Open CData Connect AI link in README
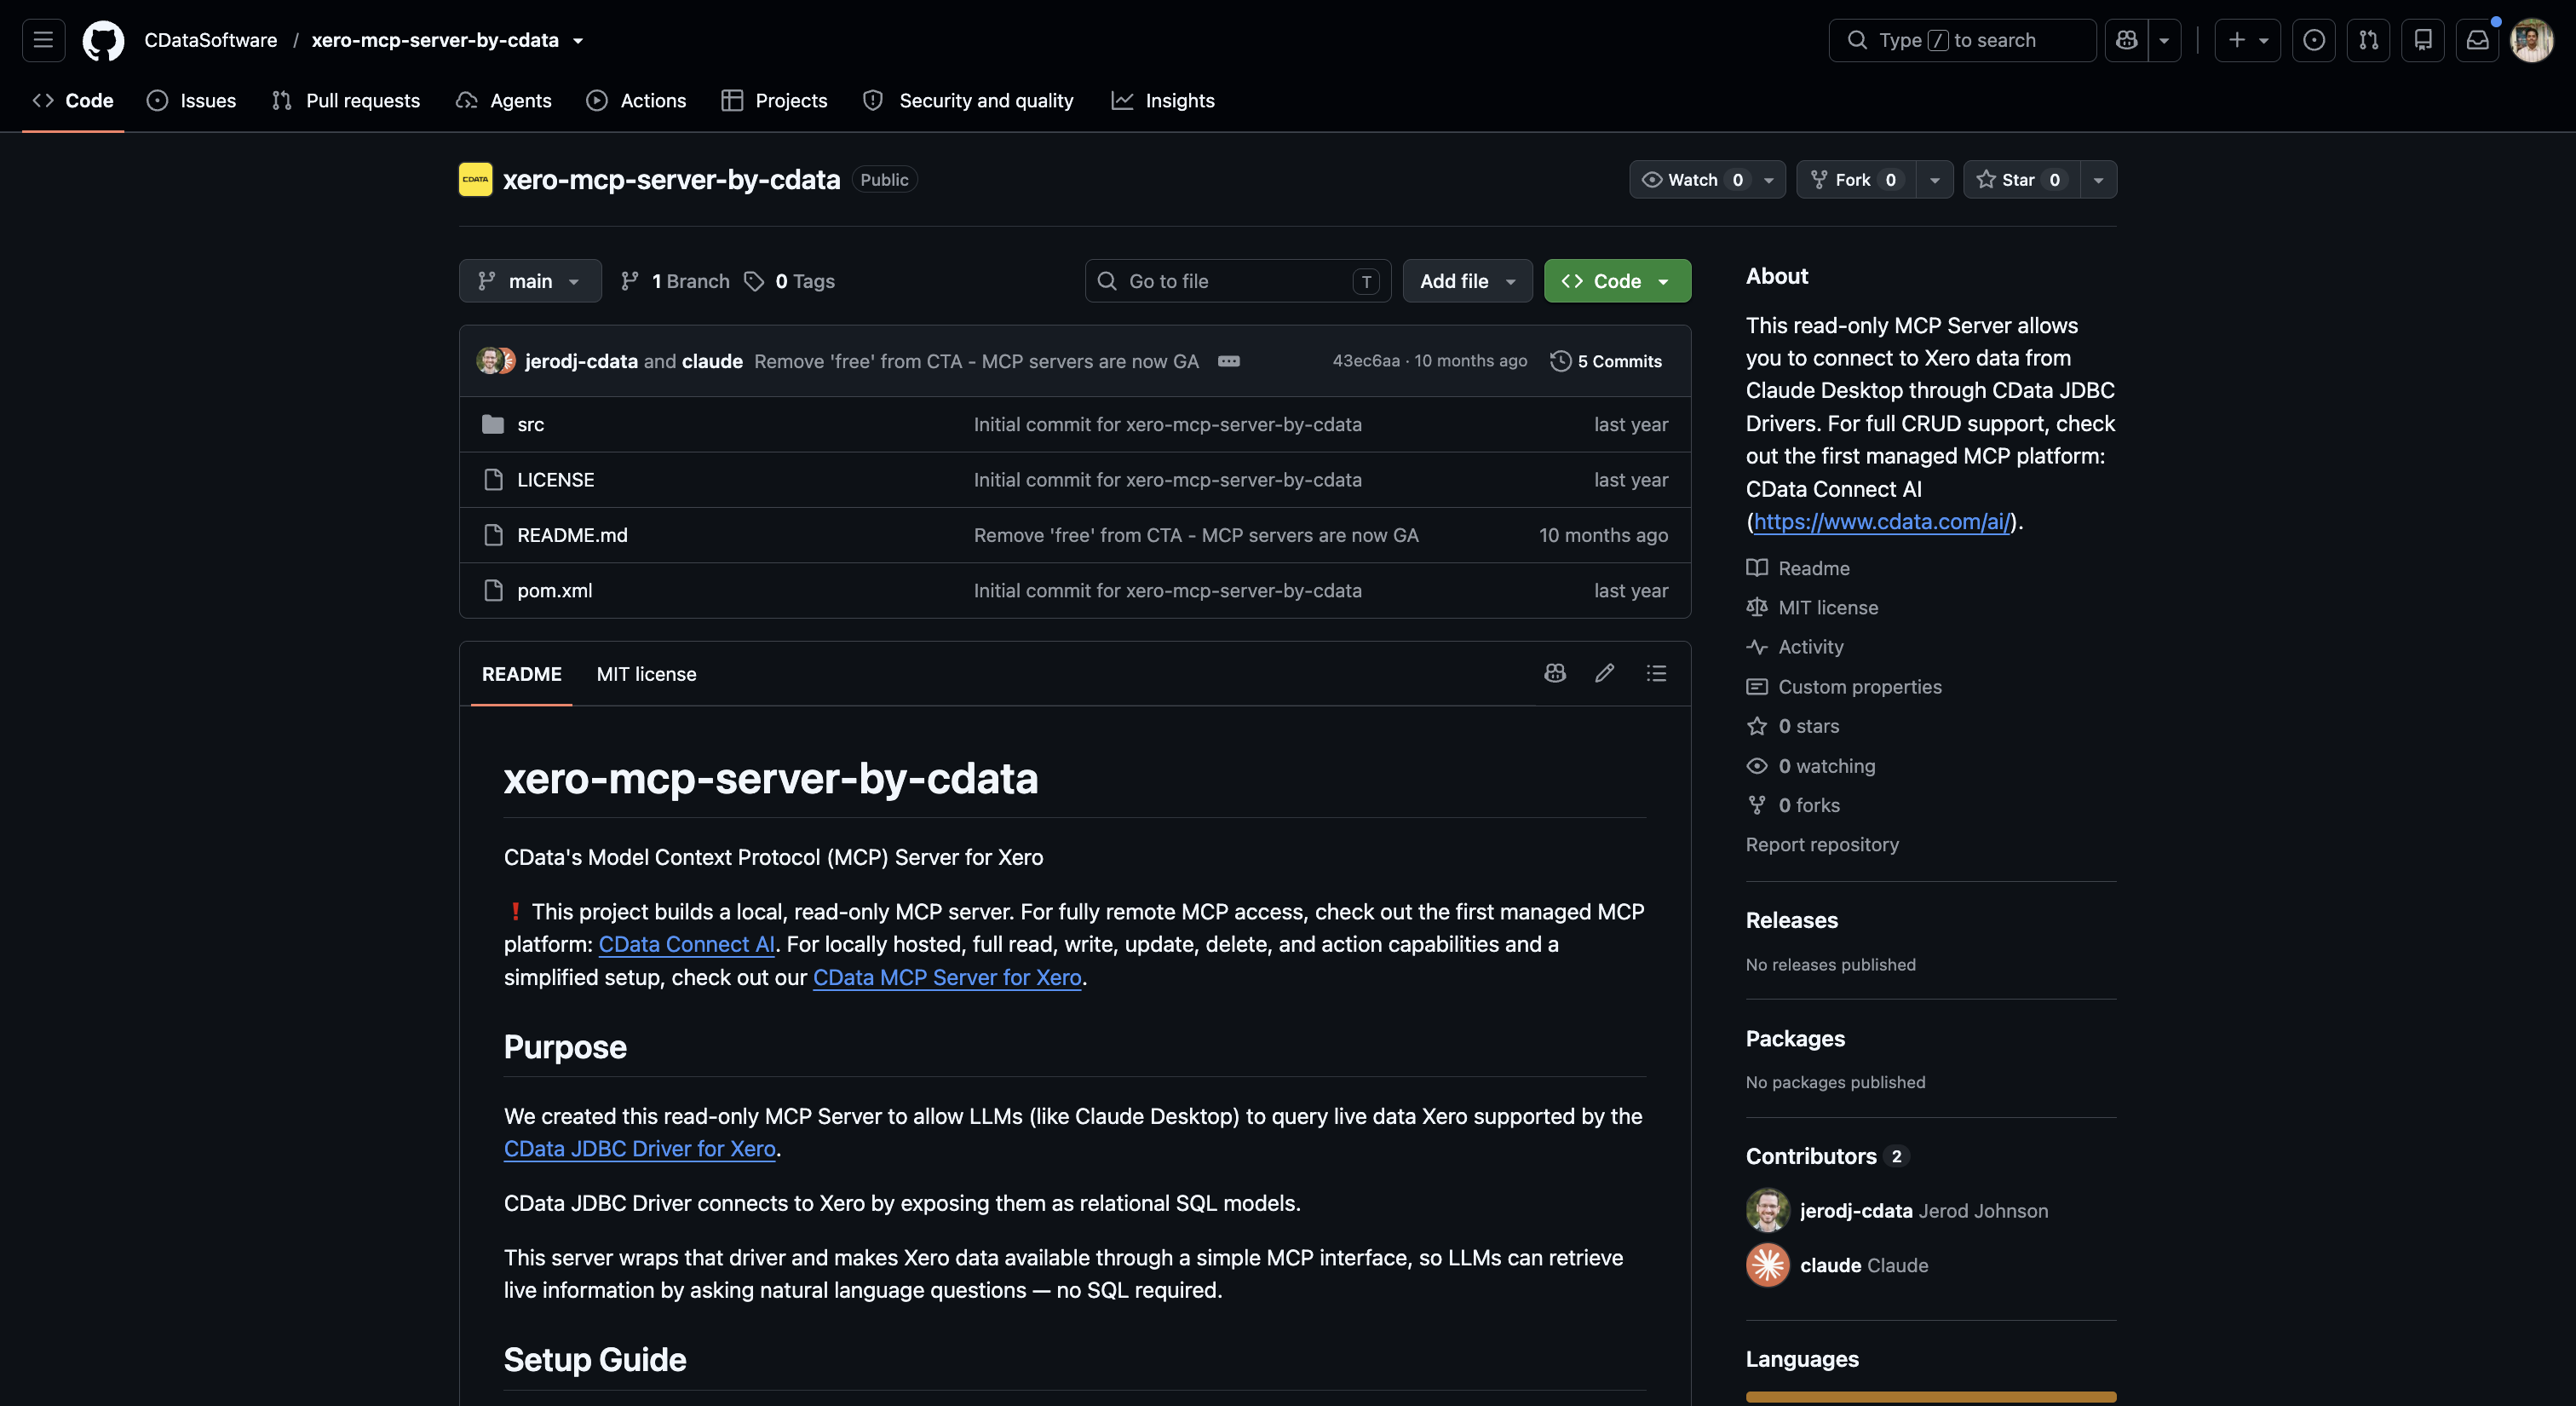 click(687, 944)
